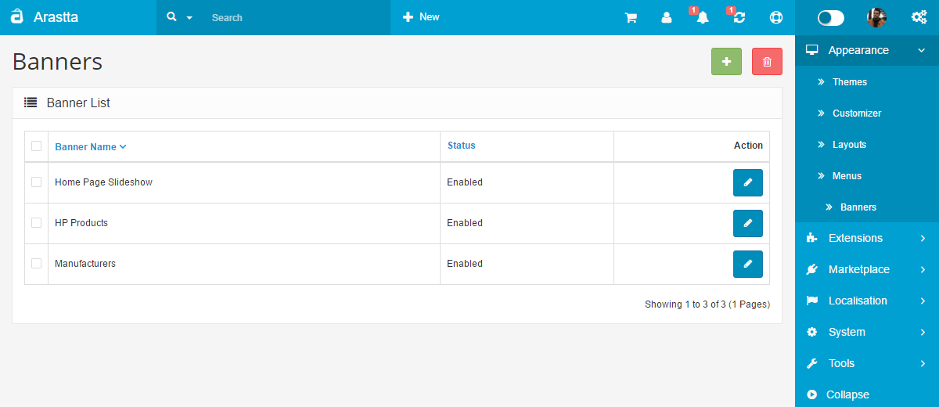The image size is (939, 407).
Task: Sort by Status column header
Action: [462, 146]
